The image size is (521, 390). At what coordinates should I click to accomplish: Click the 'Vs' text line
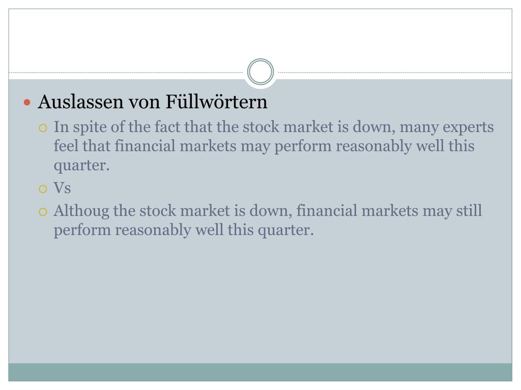(62, 188)
